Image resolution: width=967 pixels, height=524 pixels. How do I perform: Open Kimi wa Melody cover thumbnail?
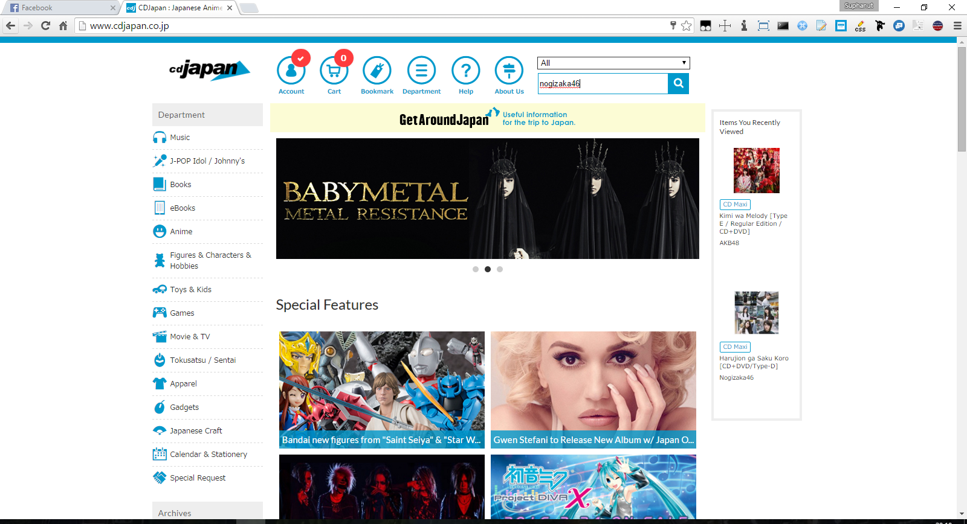tap(757, 170)
